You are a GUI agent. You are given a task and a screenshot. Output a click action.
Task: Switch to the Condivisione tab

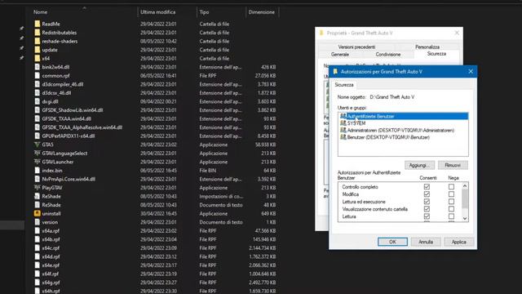click(388, 55)
